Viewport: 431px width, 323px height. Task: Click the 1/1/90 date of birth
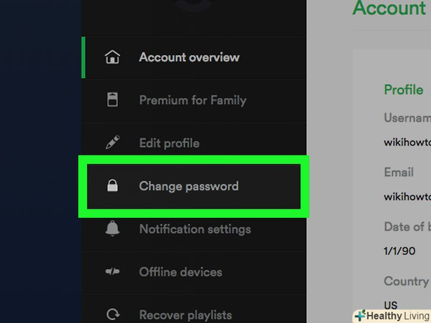tap(400, 251)
